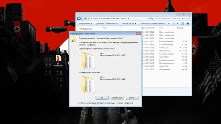Image resolution: width=221 pixels, height=124 pixels.
Task: Click the Пропустить button
Action: 117,97
